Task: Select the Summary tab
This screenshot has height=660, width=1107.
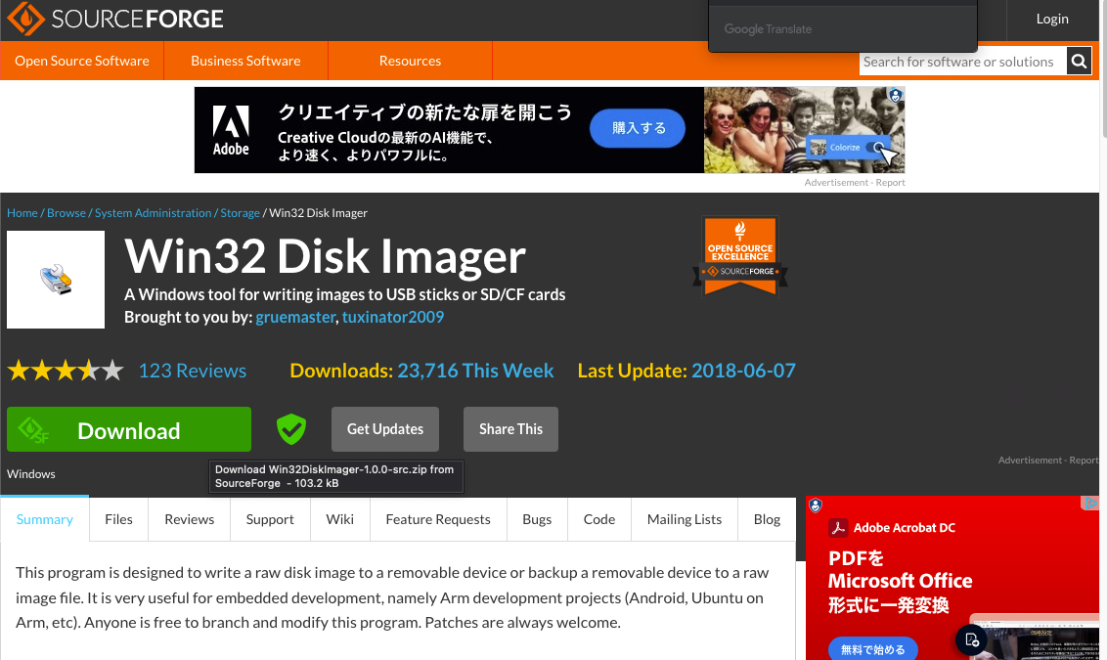Action: [x=44, y=519]
